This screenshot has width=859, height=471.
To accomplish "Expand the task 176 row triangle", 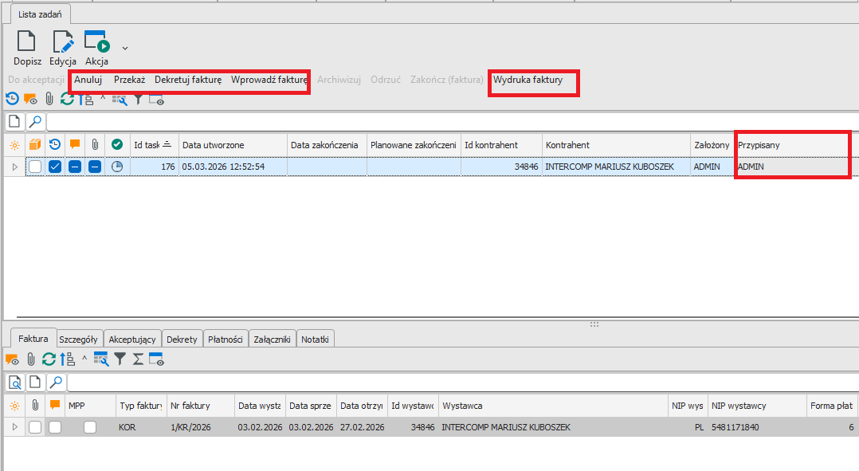I will point(14,167).
